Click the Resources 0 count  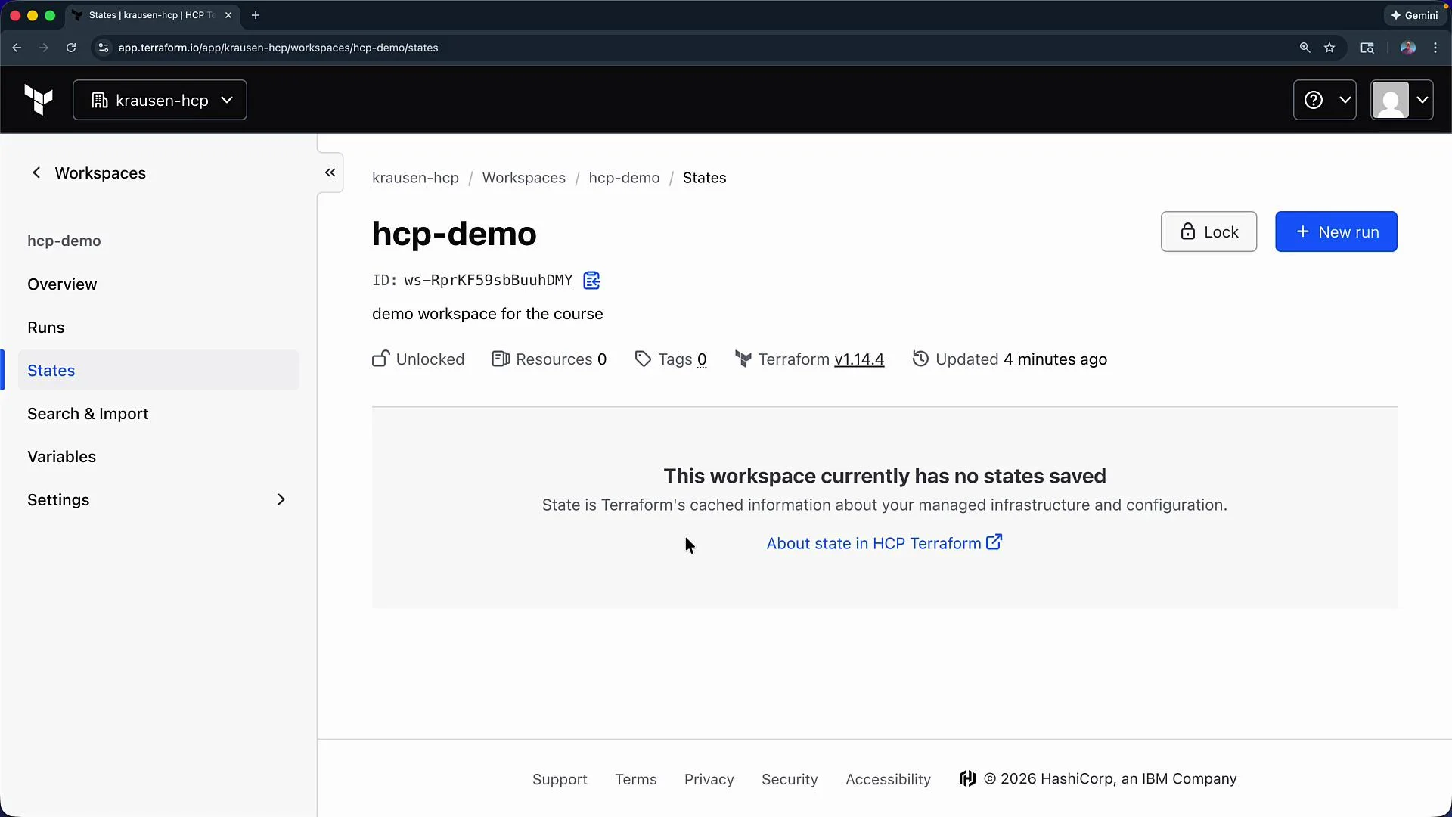coord(549,359)
